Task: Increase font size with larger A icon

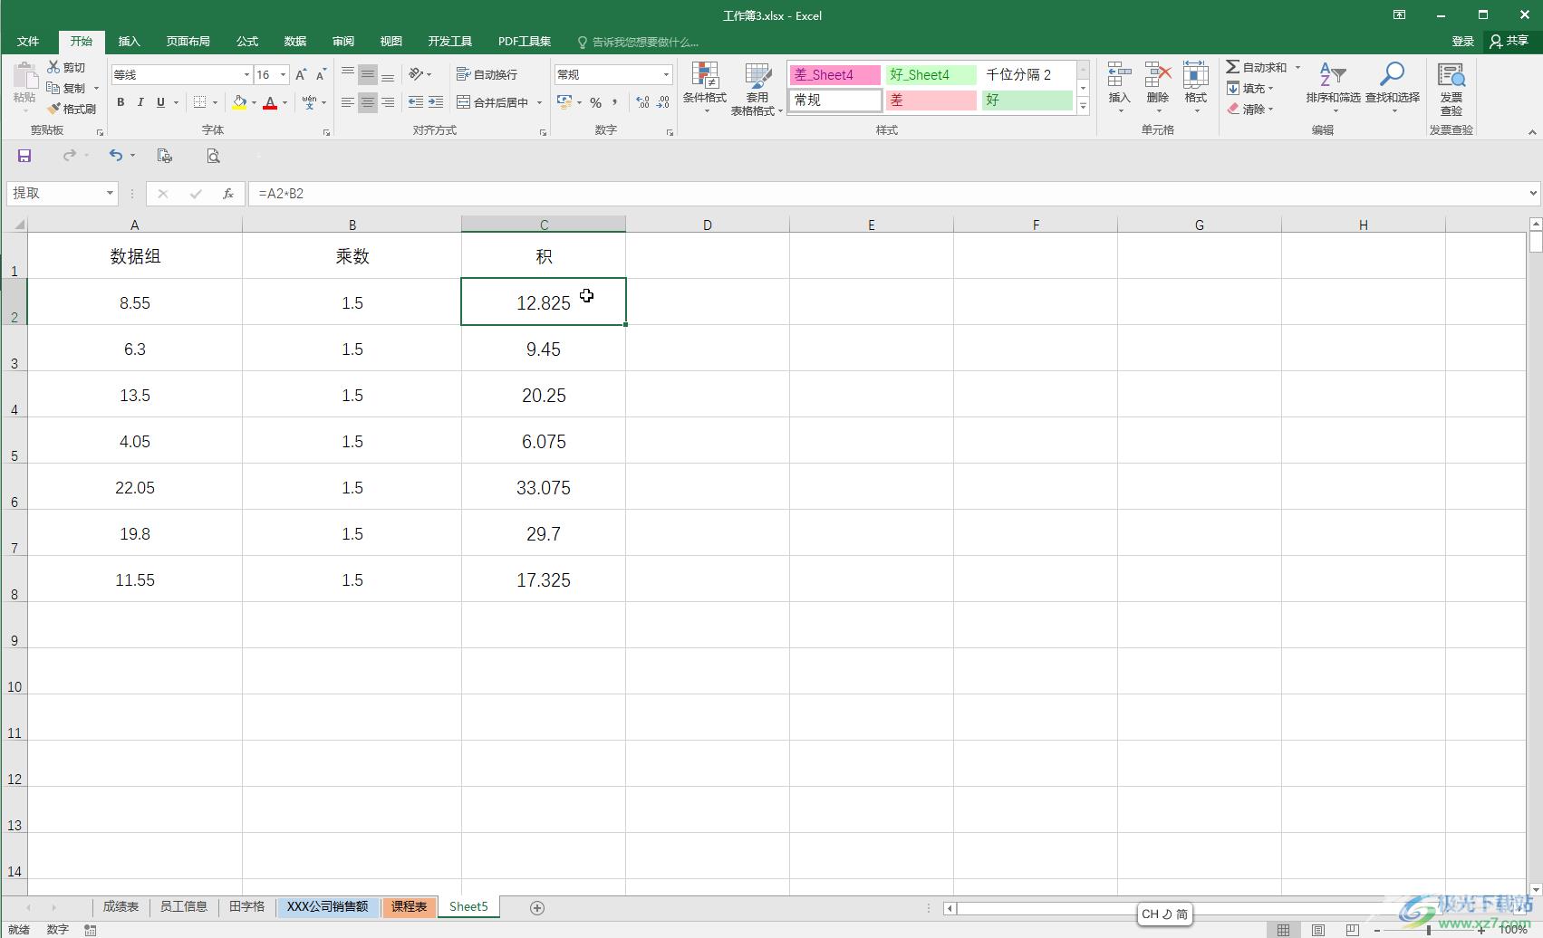Action: pyautogui.click(x=301, y=75)
